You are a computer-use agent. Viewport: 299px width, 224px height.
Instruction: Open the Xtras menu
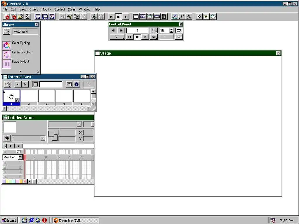72,9
